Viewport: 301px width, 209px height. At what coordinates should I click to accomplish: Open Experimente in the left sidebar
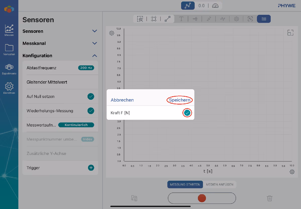coord(9,69)
